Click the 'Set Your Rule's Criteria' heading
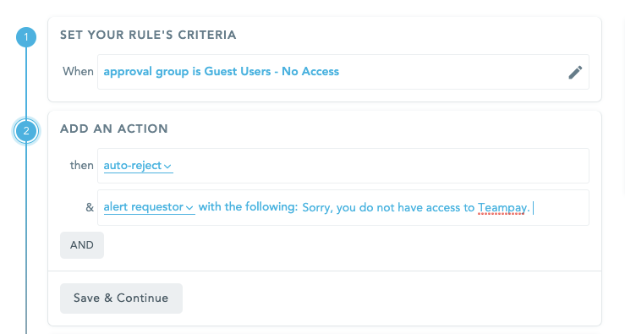The width and height of the screenshot is (625, 334). [148, 35]
